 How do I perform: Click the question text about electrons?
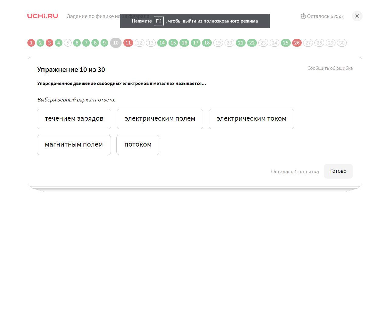(122, 83)
